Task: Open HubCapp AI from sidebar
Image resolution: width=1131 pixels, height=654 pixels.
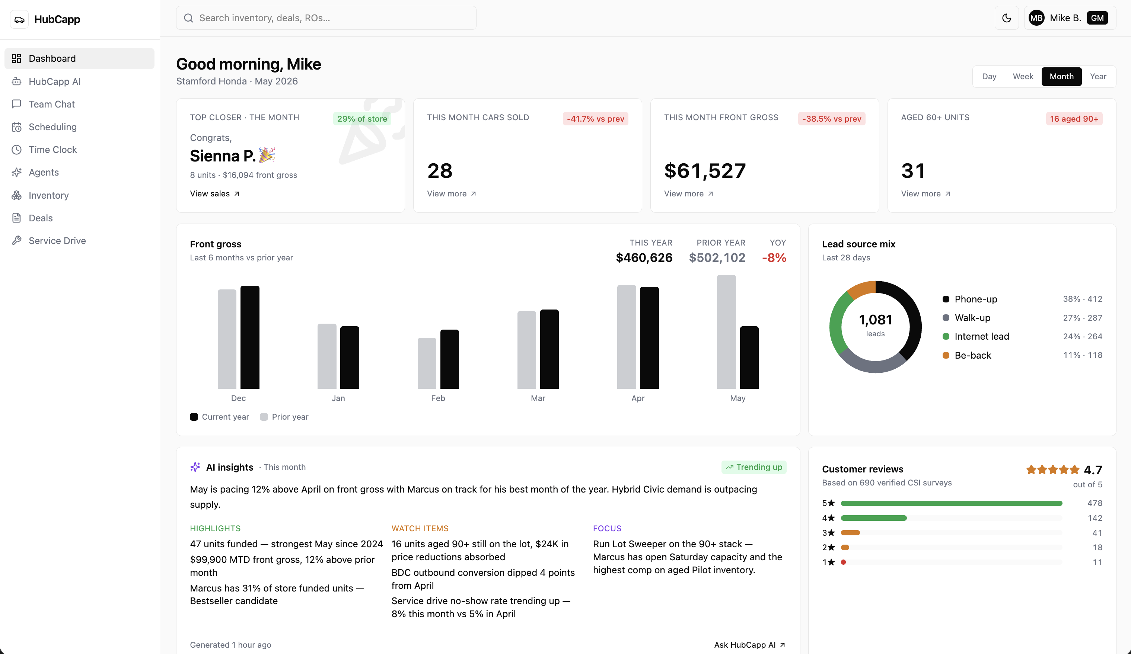Action: [x=79, y=81]
